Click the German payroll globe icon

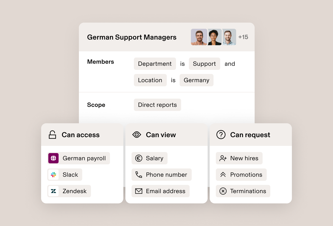pos(53,158)
